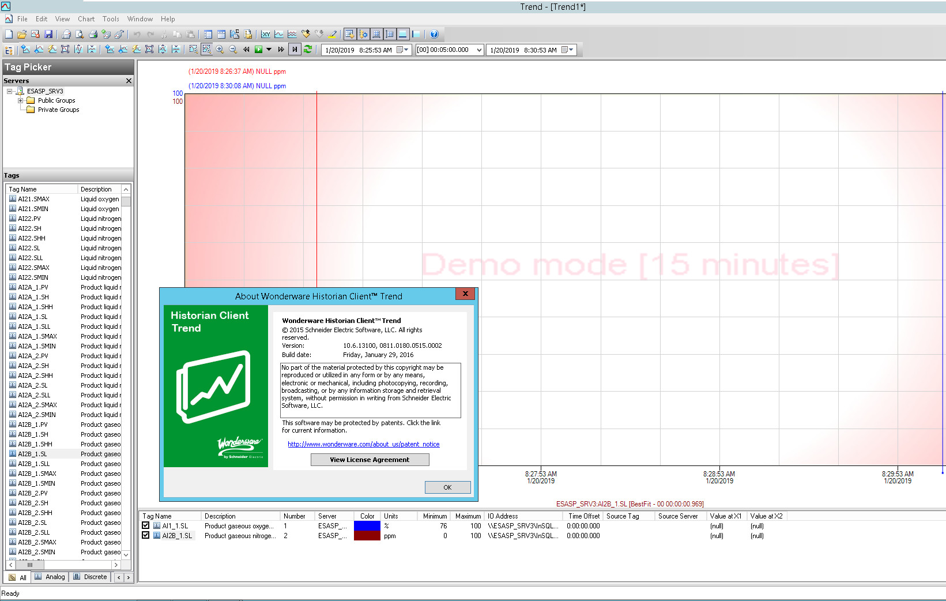
Task: Toggle the pressed zoom-area mode button
Action: [x=206, y=49]
